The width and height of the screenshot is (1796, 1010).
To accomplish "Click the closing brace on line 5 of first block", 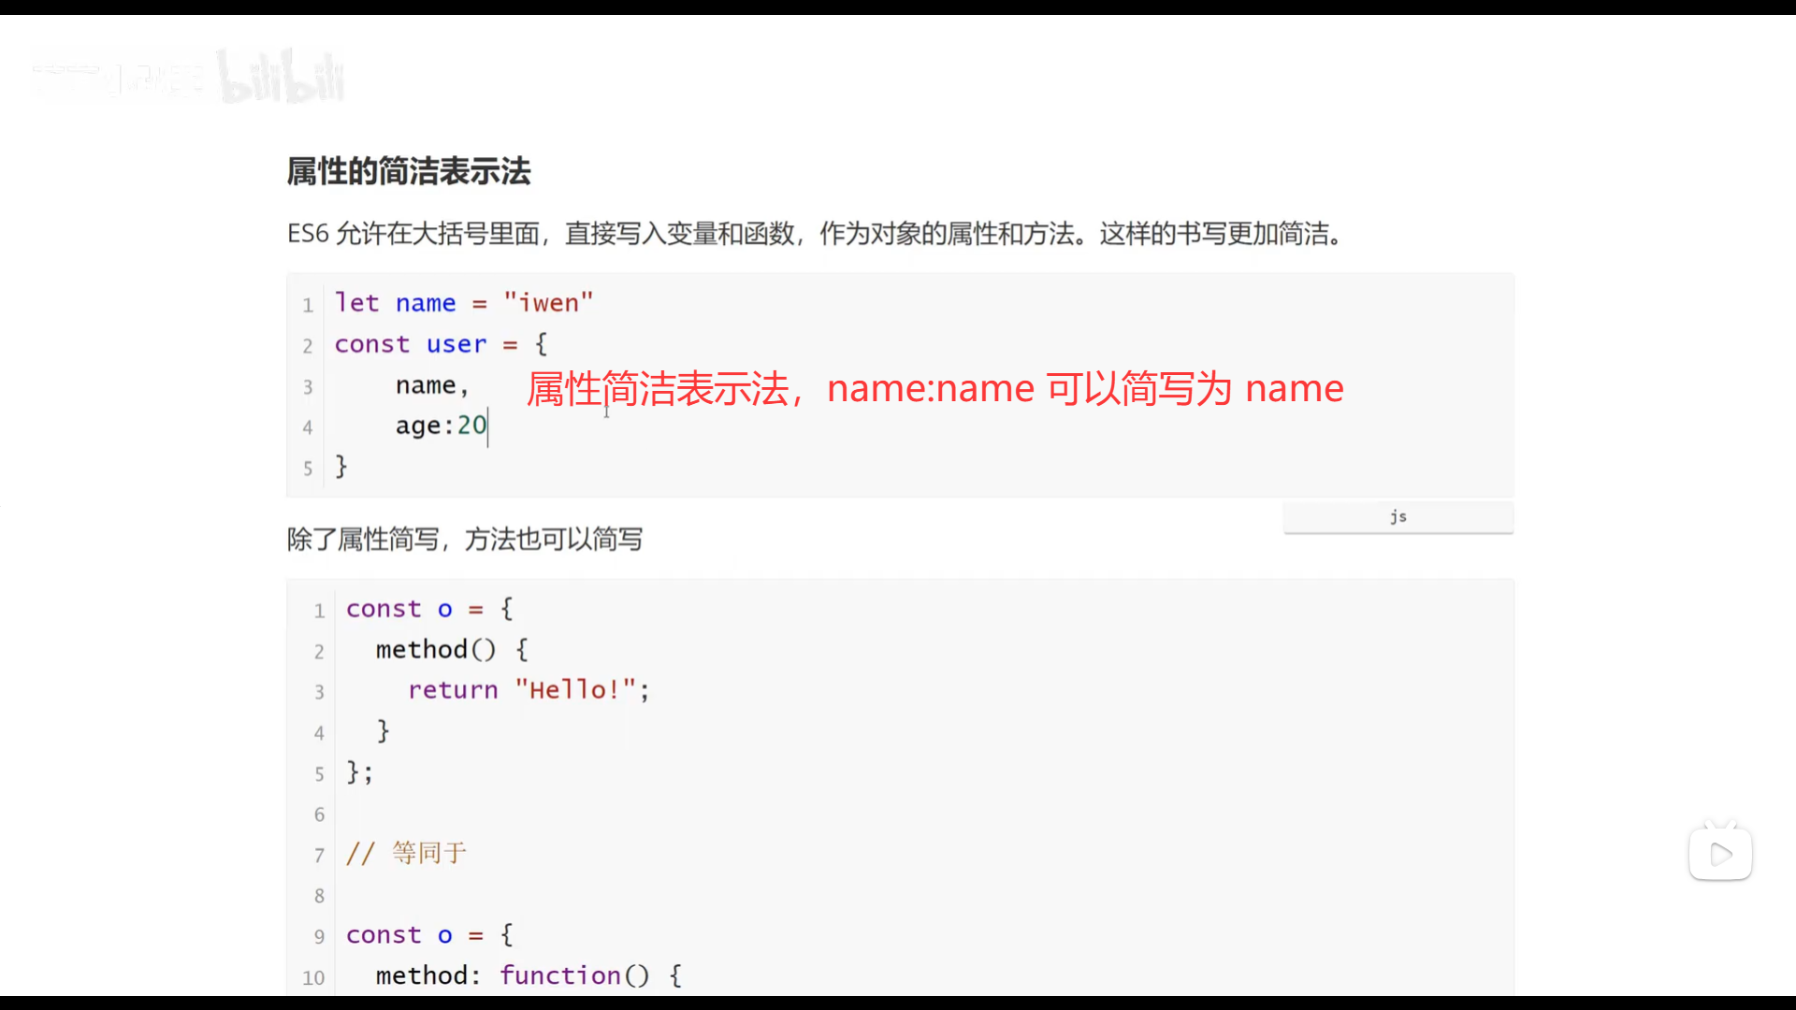I will click(x=341, y=467).
